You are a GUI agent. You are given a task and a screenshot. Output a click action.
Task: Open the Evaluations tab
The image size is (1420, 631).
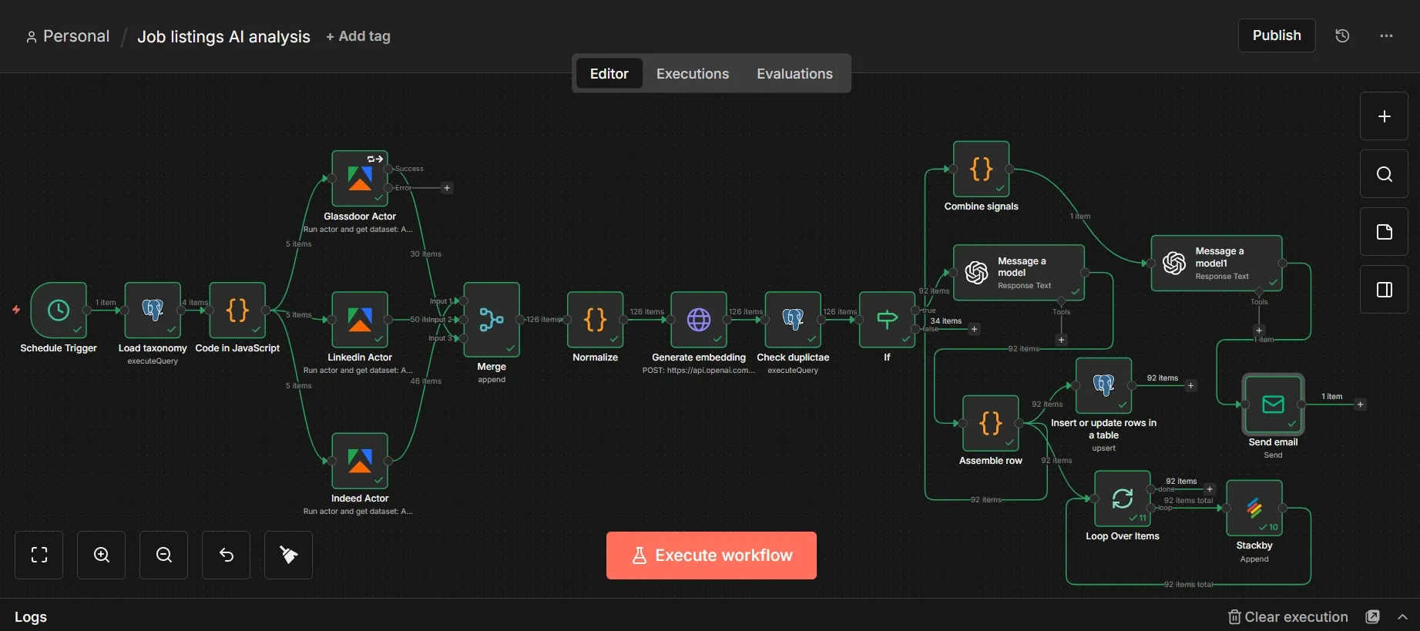coord(794,73)
